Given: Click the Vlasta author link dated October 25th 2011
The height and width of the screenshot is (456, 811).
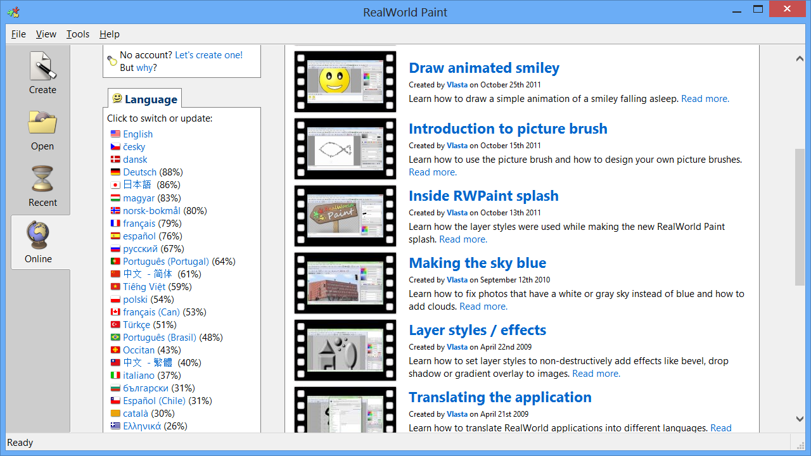Looking at the screenshot, I should [x=457, y=85].
